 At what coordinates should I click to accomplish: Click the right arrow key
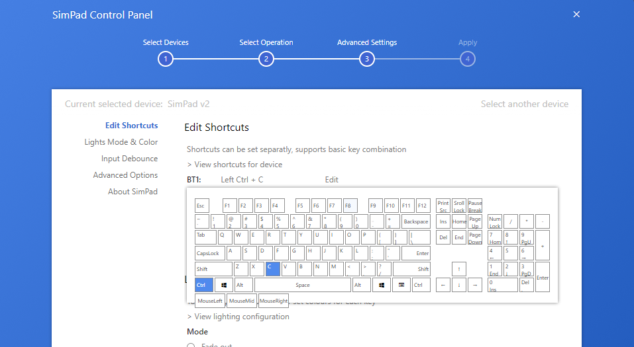[x=475, y=285]
